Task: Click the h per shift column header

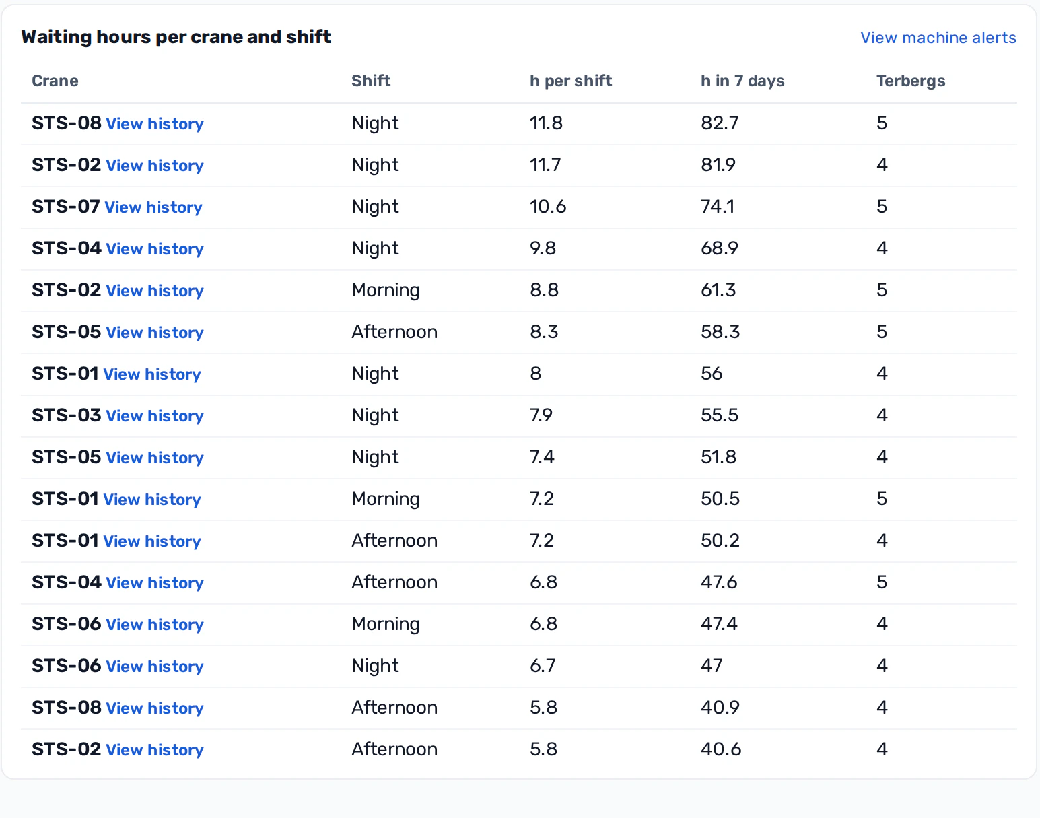Action: [x=571, y=81]
